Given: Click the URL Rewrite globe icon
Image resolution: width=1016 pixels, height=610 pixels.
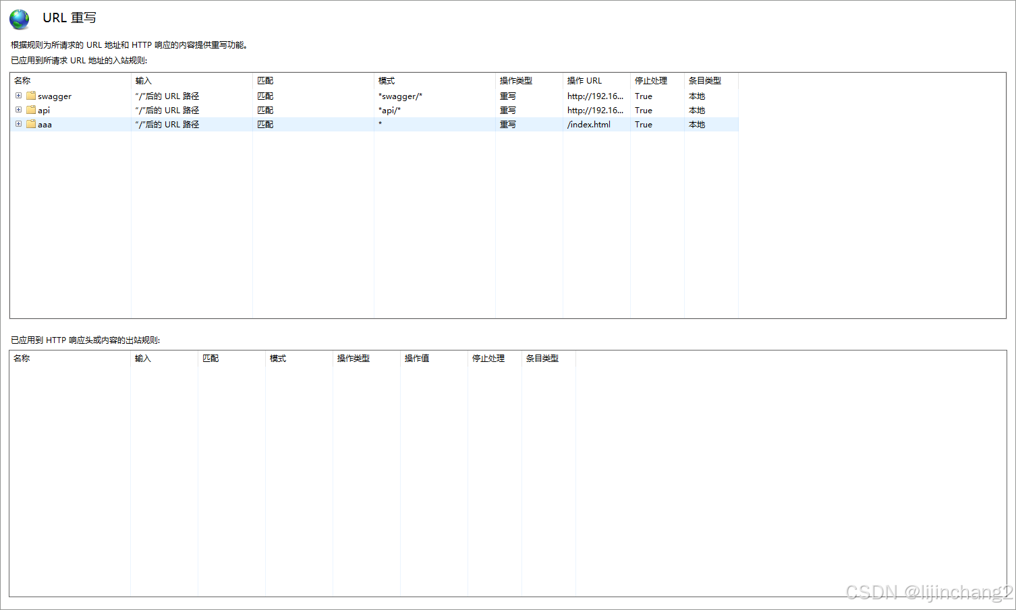Looking at the screenshot, I should coord(20,19).
